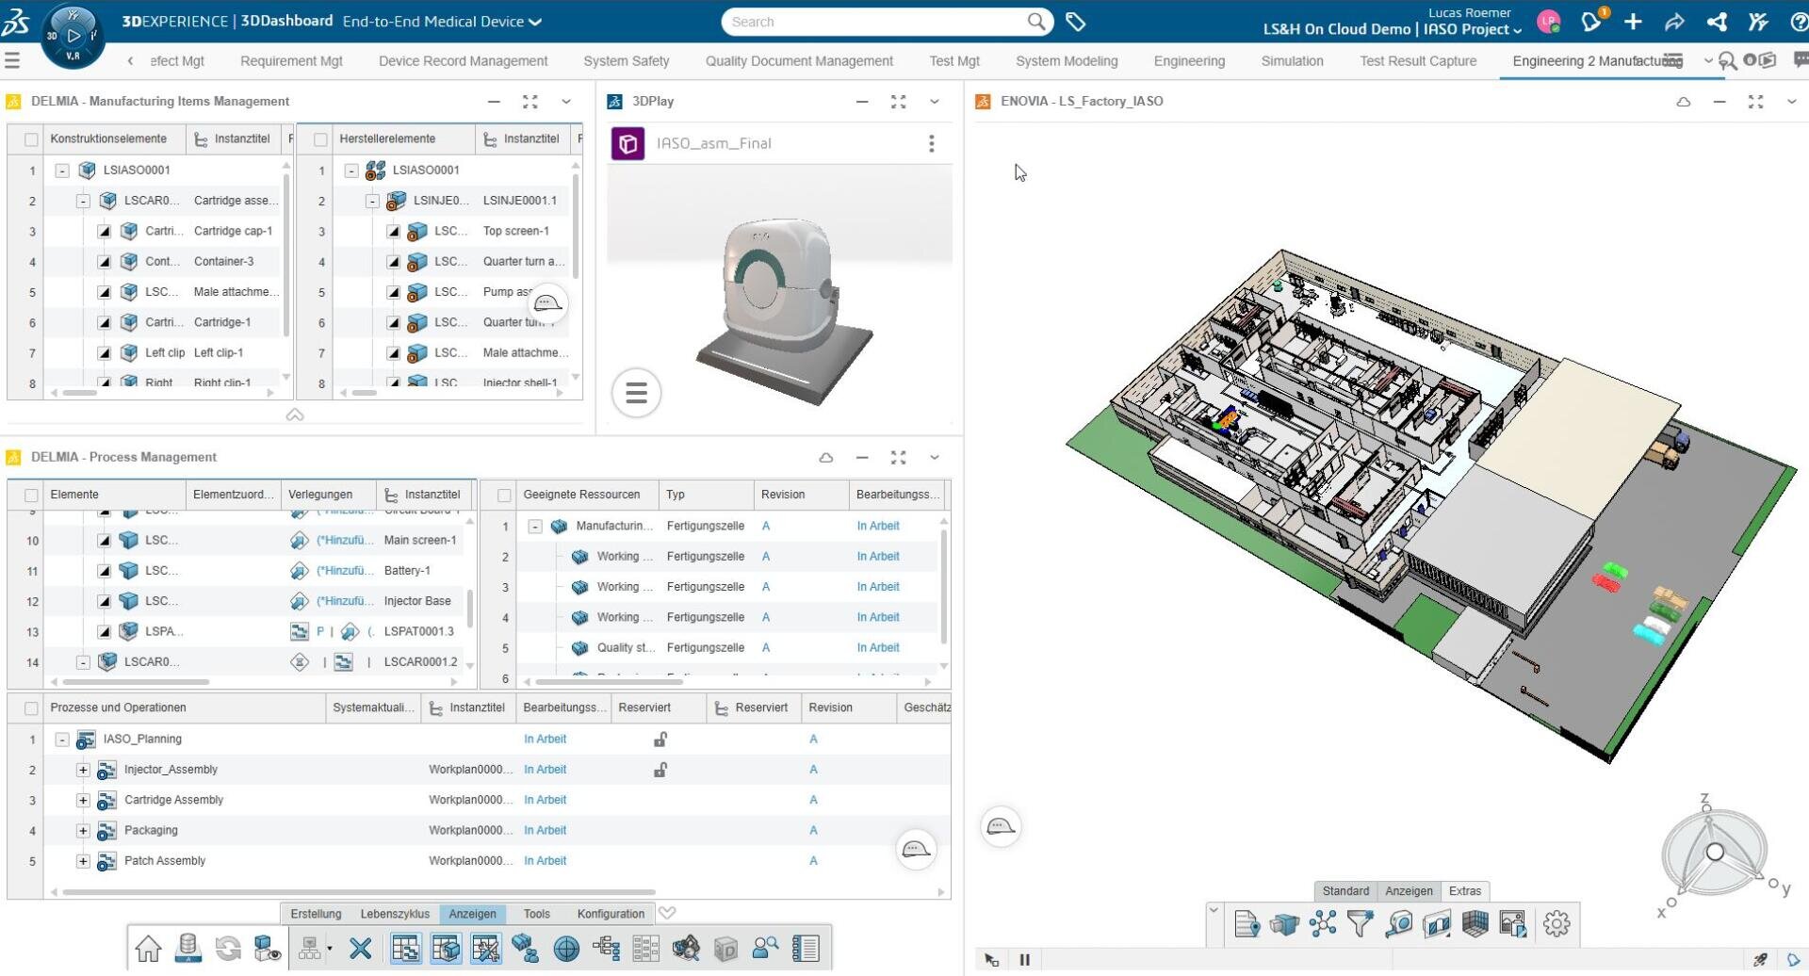Open the IASO Project credentials dropdown
The width and height of the screenshot is (1809, 976).
point(1473,29)
